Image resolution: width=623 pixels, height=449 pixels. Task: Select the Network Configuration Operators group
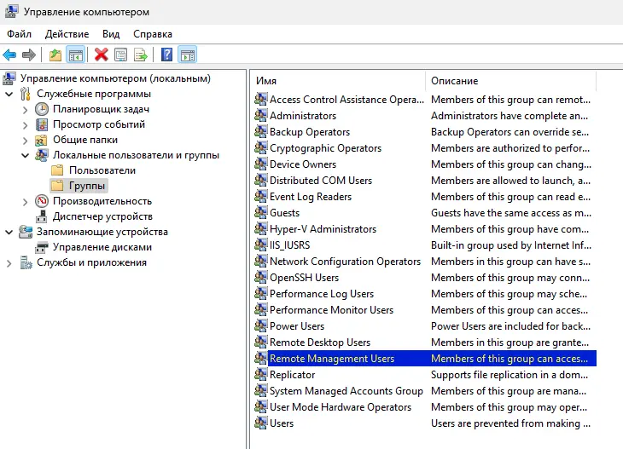(x=345, y=262)
